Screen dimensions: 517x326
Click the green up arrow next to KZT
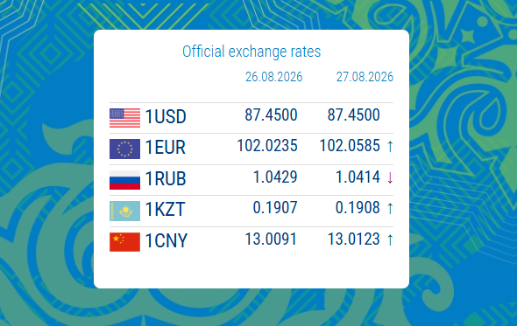point(390,208)
